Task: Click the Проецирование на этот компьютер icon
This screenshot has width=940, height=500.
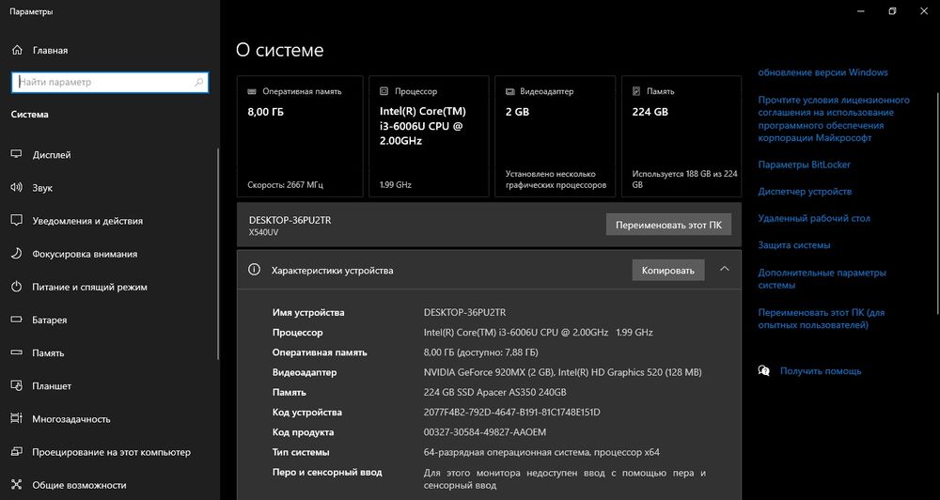Action: (17, 452)
